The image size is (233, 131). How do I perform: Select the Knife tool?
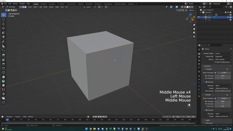[x=4, y=73]
